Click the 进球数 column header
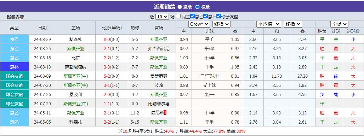364x136 pixels. tap(353, 31)
